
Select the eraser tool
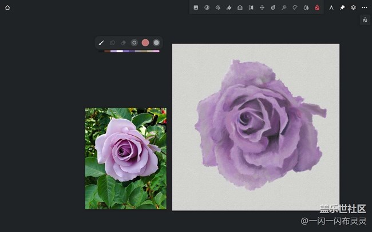(123, 43)
